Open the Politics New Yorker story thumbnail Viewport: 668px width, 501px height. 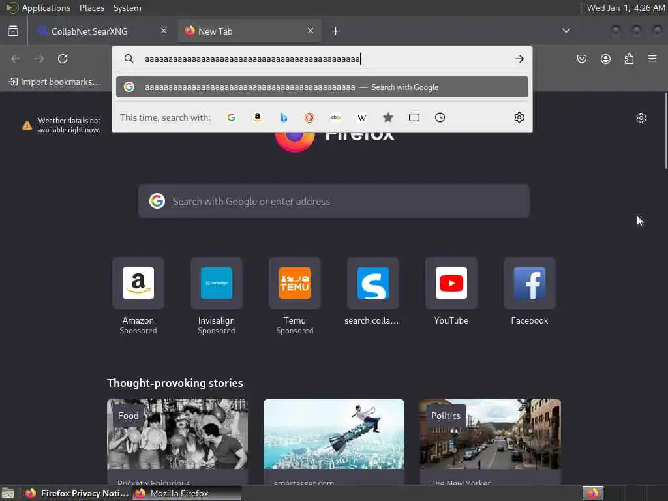tap(491, 434)
